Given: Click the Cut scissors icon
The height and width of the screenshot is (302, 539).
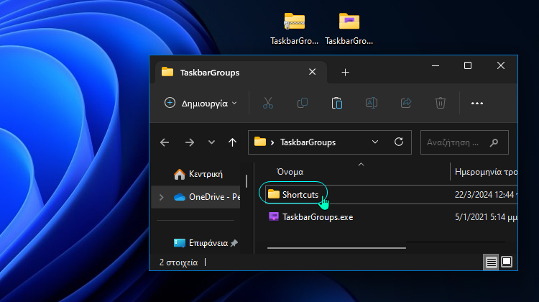Looking at the screenshot, I should pos(268,103).
